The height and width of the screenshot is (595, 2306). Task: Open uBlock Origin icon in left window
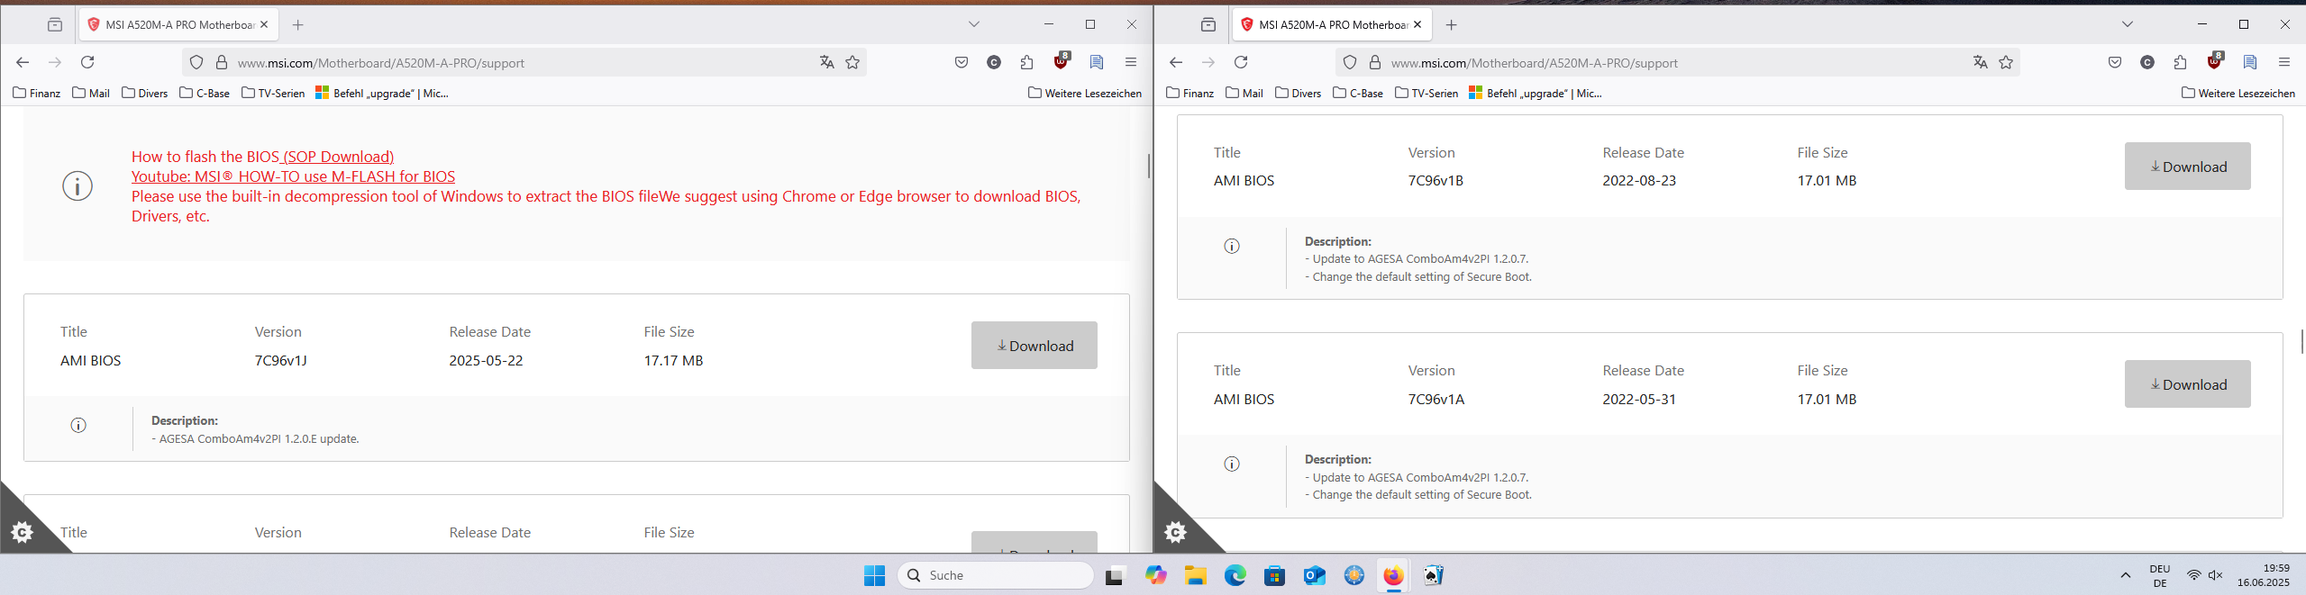(1061, 62)
